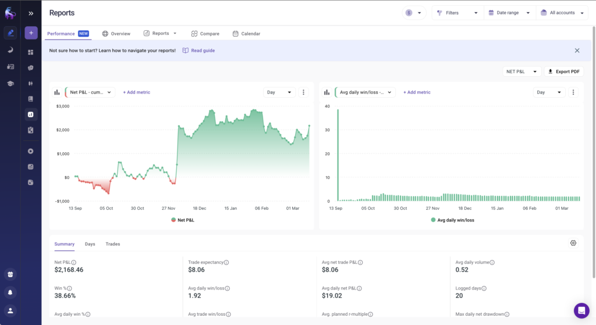Click the purple plus add button
The image size is (596, 325).
tap(31, 33)
